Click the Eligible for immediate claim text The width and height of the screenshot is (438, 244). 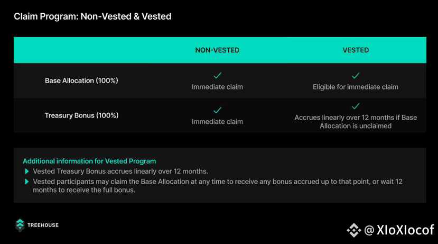point(356,87)
